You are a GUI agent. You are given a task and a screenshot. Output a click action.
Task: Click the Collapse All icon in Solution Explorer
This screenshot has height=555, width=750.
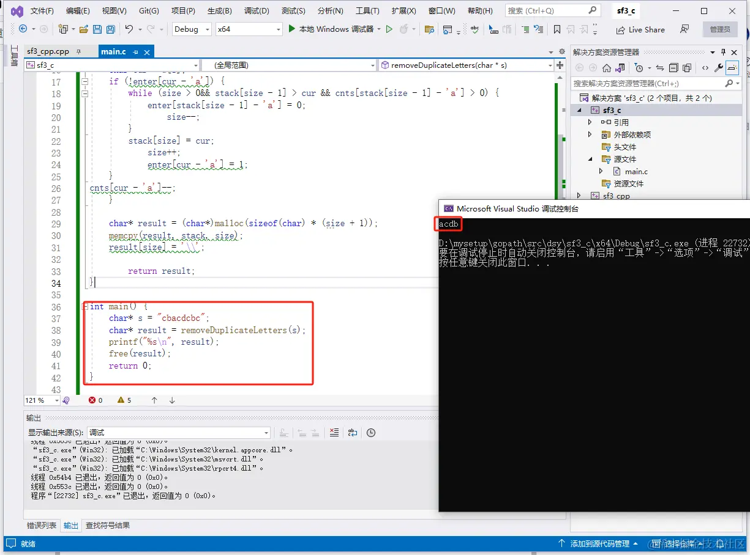(x=673, y=68)
